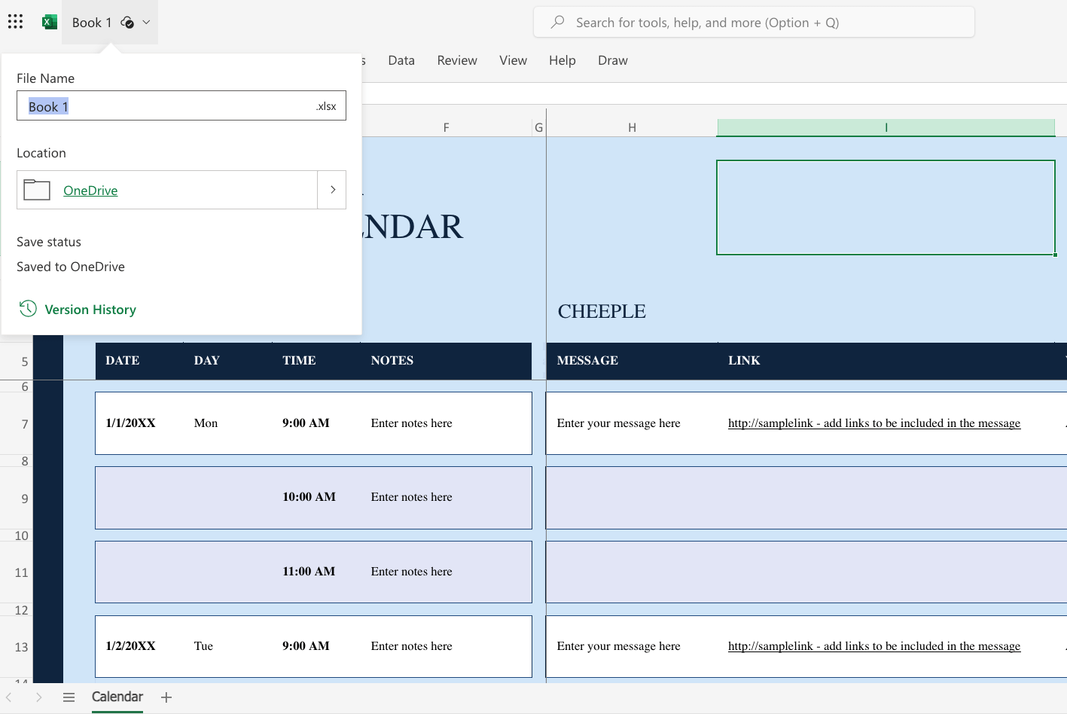Click the Excel application logo
1067x714 pixels.
click(49, 21)
